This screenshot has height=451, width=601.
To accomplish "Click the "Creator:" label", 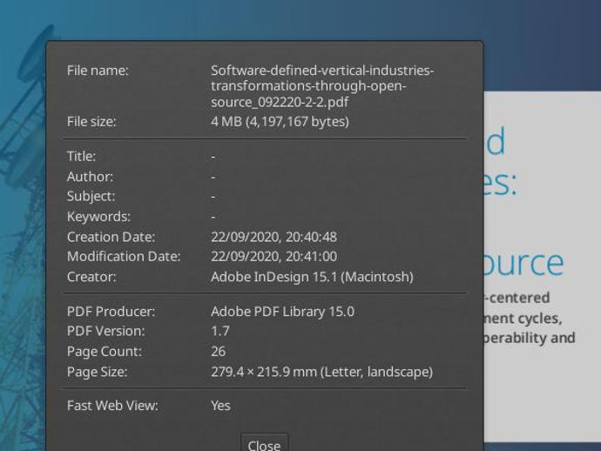I will pyautogui.click(x=91, y=277).
